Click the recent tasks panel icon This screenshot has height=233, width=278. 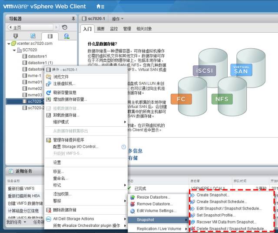pyautogui.click(x=11, y=171)
